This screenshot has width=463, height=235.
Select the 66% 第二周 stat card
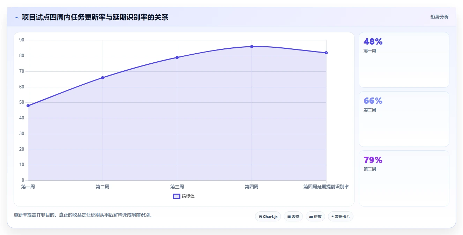coord(404,119)
